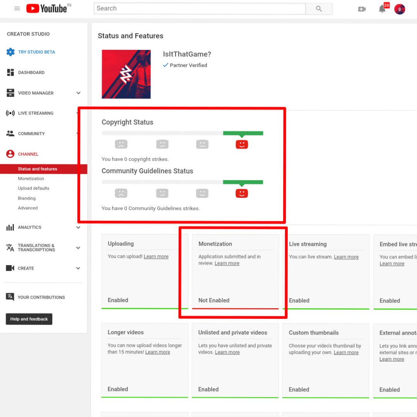
Task: Open Upload defaults
Action: [34, 188]
